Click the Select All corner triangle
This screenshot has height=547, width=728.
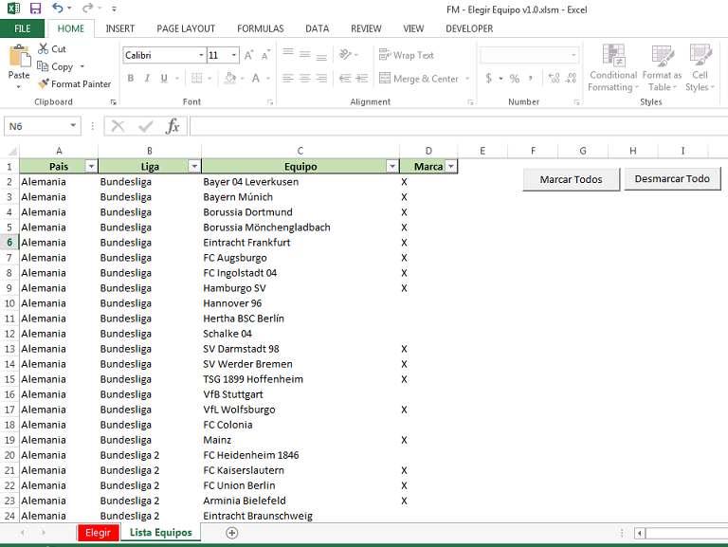click(x=12, y=151)
